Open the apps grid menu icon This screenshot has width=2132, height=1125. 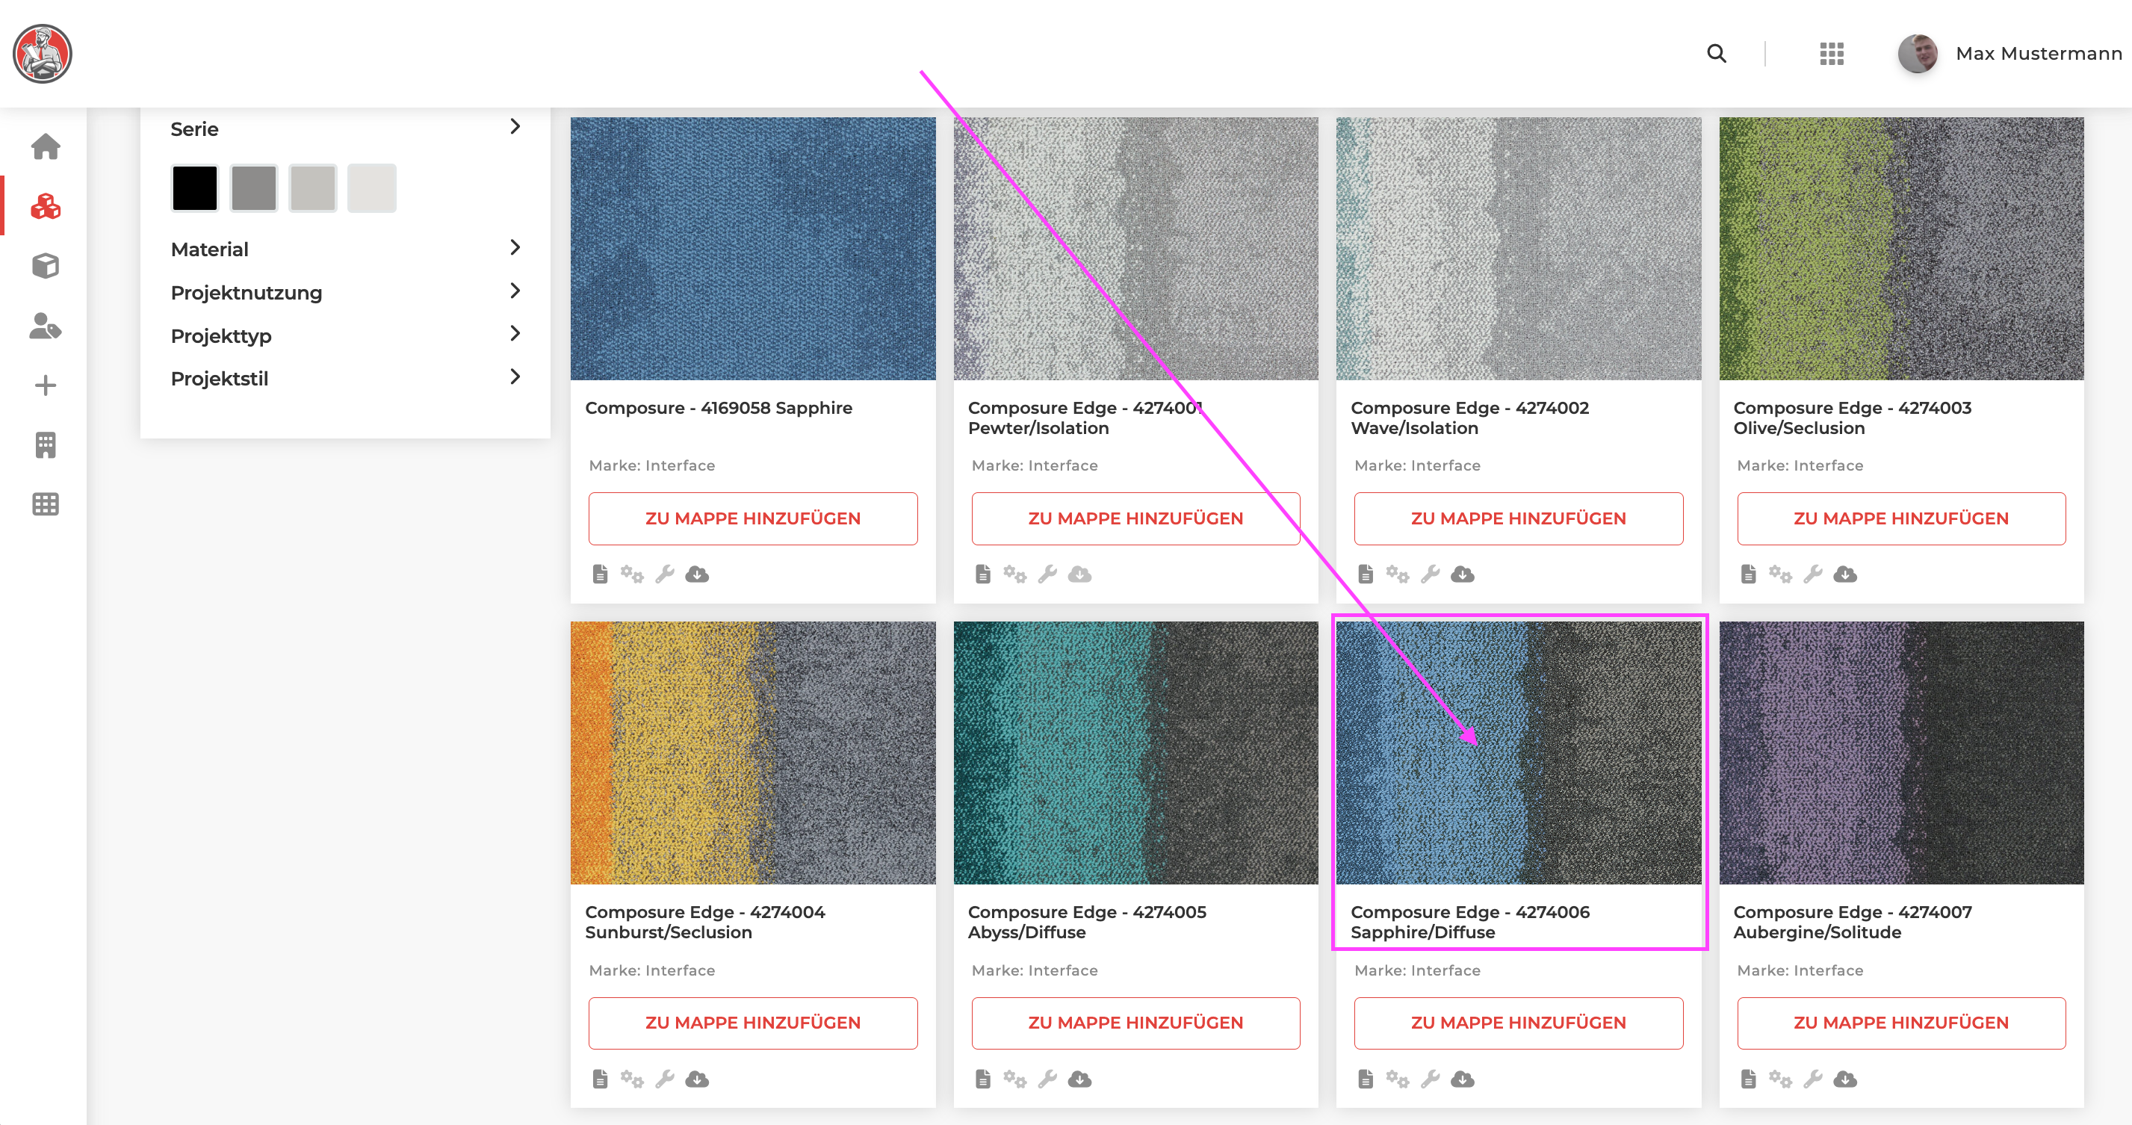click(x=1832, y=54)
